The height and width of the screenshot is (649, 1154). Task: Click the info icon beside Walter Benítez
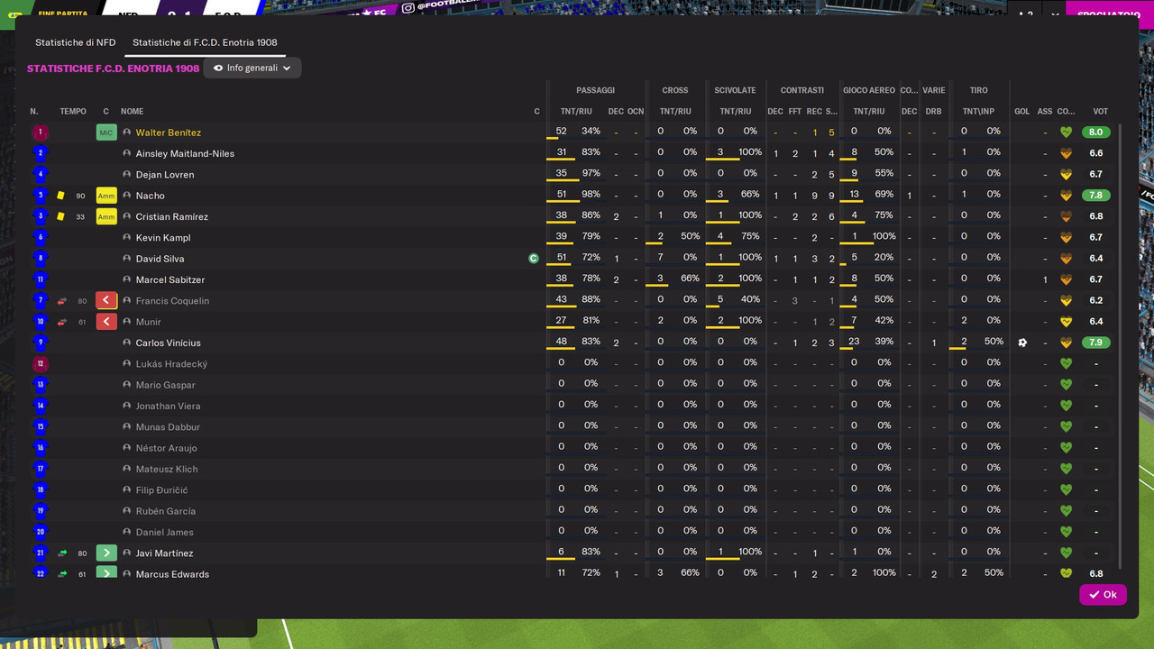127,133
